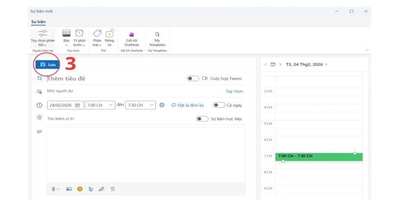Click the 5 CH time label

pyautogui.click(x=268, y=124)
